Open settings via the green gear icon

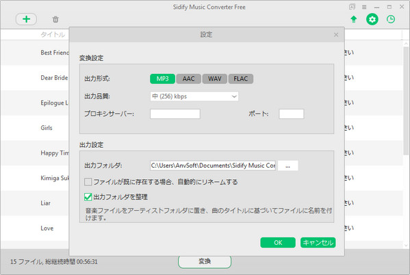coord(372,19)
